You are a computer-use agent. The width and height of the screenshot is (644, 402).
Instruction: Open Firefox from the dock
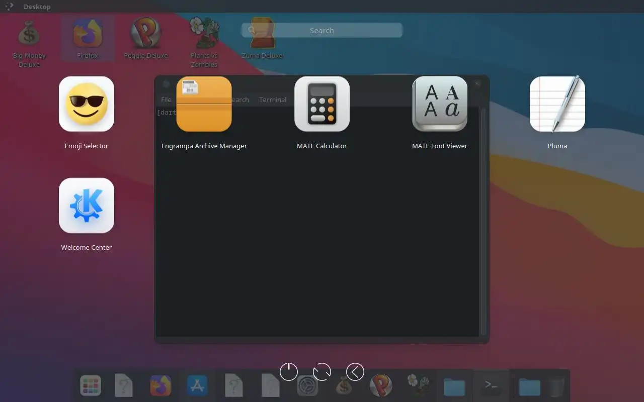(160, 386)
